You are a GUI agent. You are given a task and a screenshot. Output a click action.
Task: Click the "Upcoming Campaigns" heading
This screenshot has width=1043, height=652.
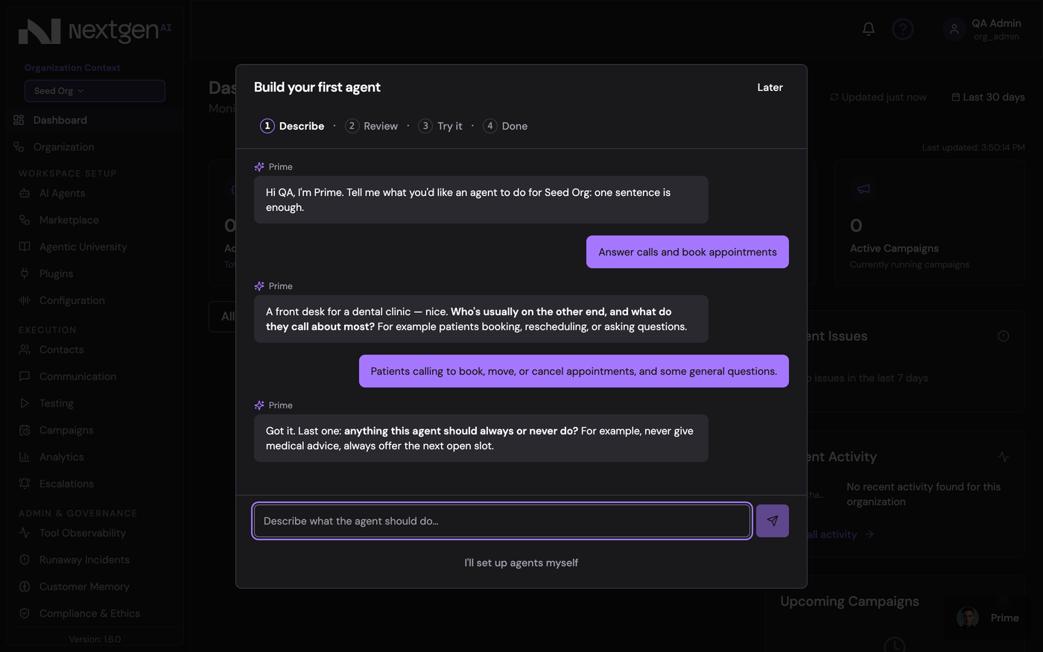click(849, 601)
